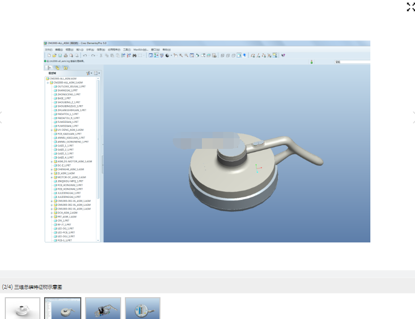Viewport: 415px width, 319px height.
Task: Click the Repaint screen icon
Action: point(150,55)
